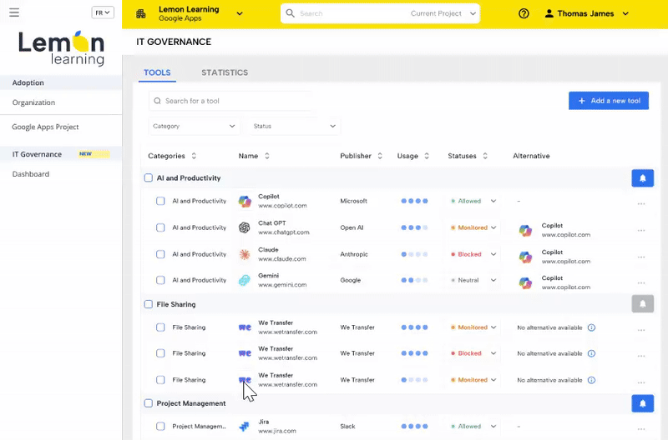The image size is (668, 440).
Task: Check the AI and Productivity group checkbox
Action: tap(149, 178)
